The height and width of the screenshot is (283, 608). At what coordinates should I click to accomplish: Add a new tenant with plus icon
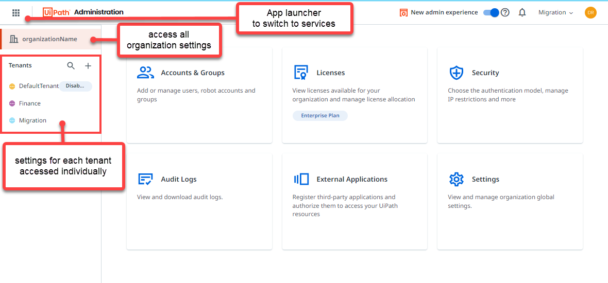click(88, 66)
